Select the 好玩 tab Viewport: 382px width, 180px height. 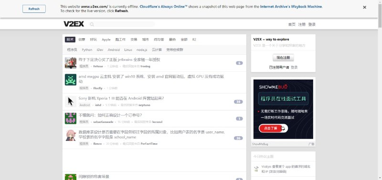tap(93, 40)
